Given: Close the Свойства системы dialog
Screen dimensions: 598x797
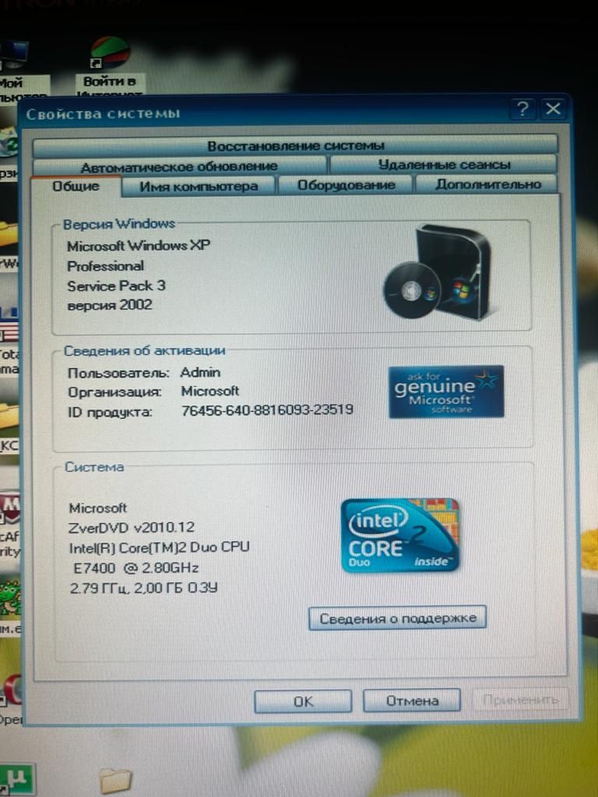Looking at the screenshot, I should [x=552, y=109].
